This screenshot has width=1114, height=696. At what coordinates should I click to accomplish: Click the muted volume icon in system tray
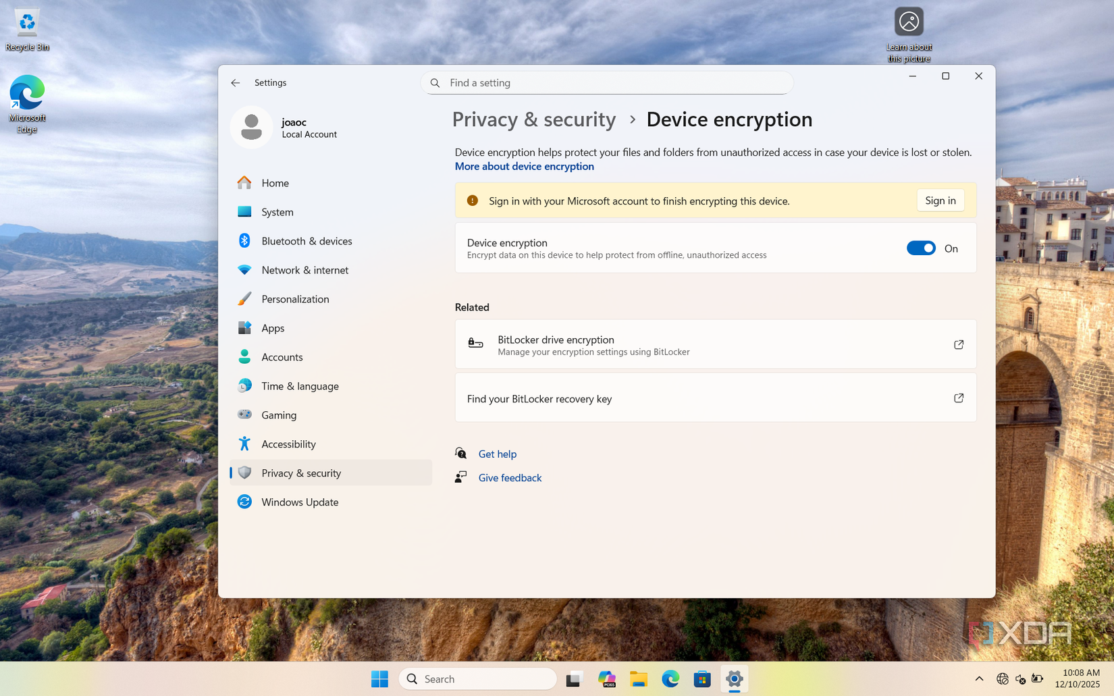coord(1020,678)
